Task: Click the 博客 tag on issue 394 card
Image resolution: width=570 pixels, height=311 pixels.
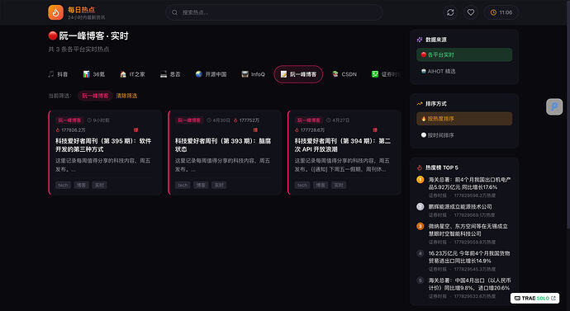Action: [x=321, y=185]
